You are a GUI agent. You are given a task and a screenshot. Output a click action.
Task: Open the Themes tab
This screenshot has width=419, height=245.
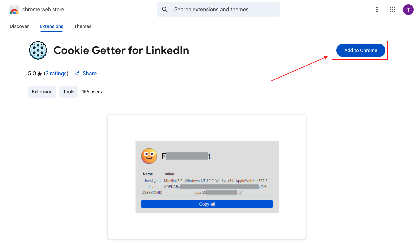click(x=83, y=26)
